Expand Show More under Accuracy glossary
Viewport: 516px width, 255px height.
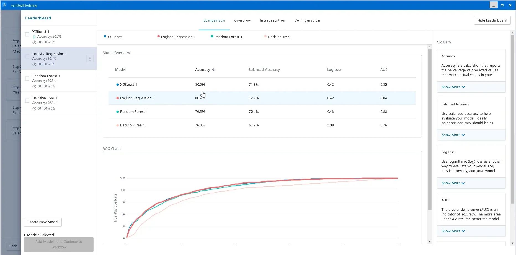[x=453, y=87]
